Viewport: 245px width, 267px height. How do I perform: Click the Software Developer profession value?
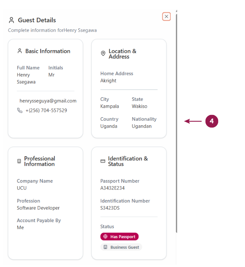point(38,208)
